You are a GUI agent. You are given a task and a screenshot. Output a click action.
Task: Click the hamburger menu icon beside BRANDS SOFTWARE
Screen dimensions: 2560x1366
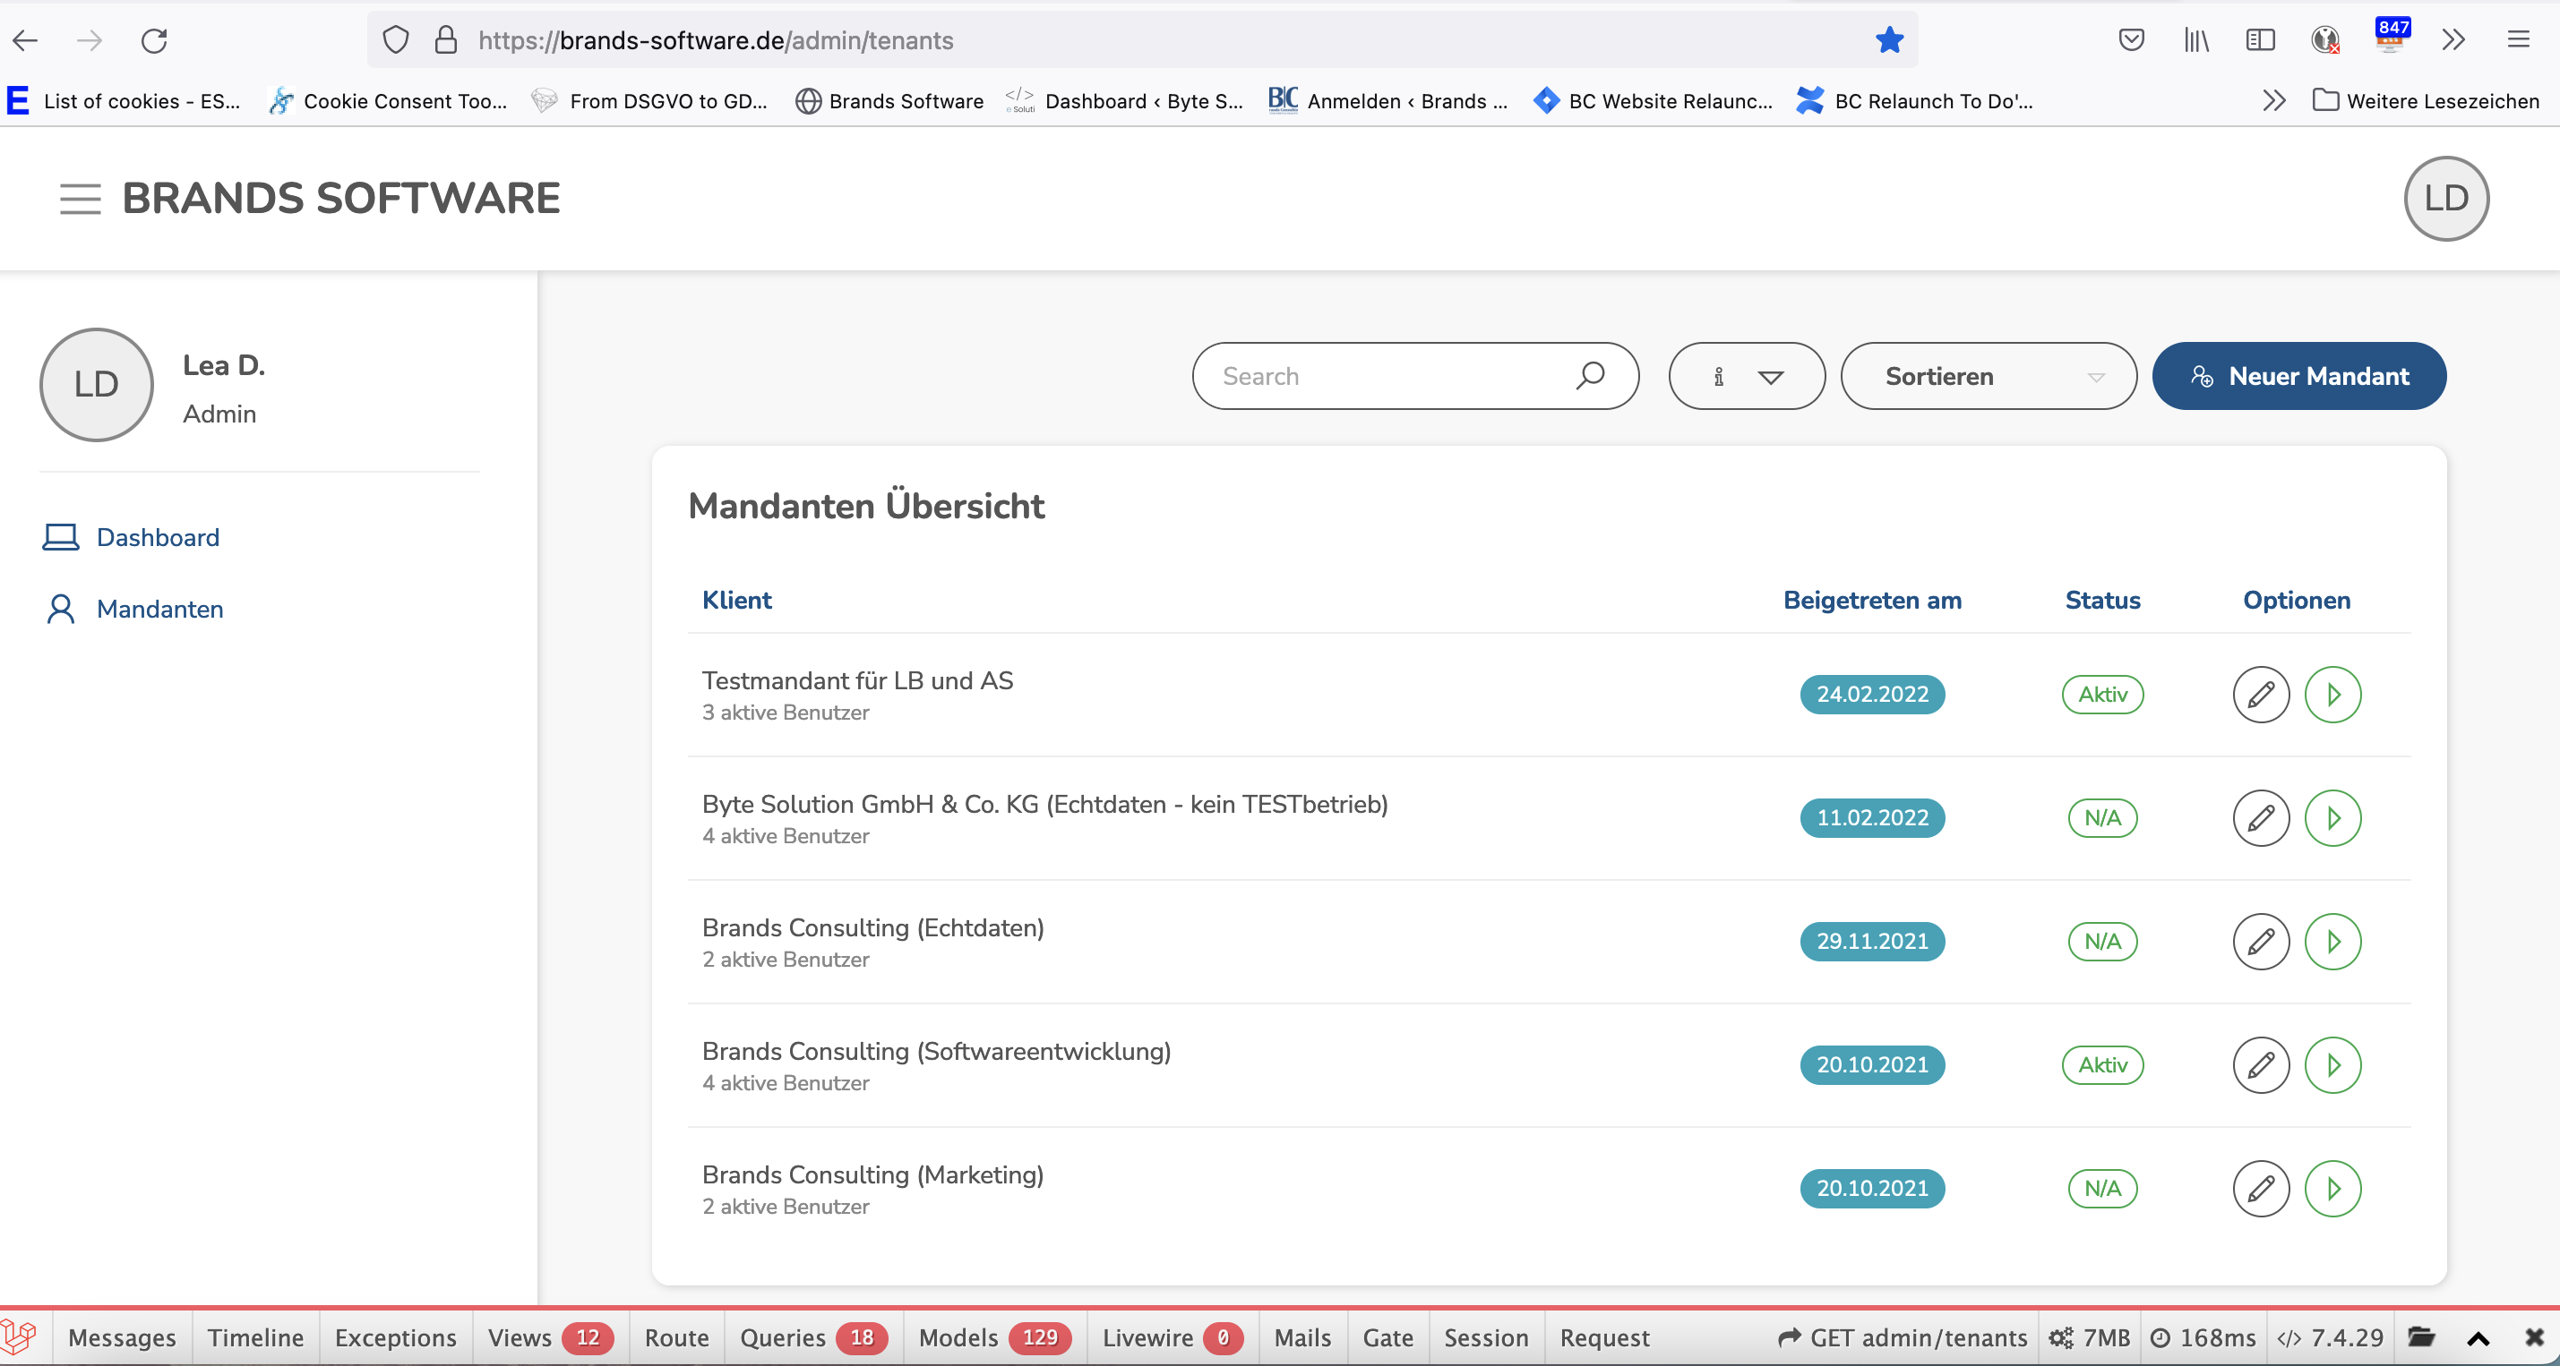tap(80, 199)
